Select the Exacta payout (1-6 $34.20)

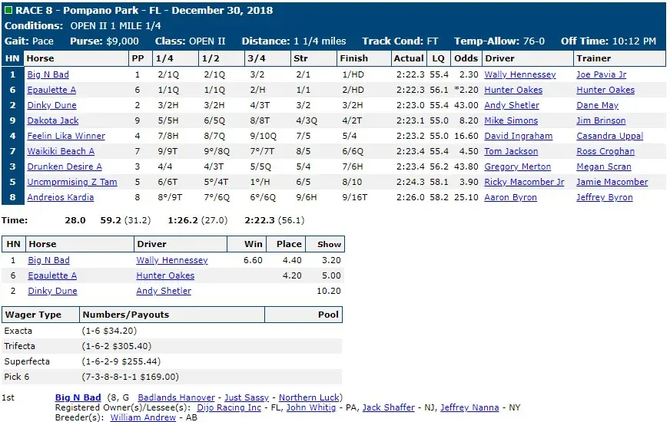click(x=109, y=331)
